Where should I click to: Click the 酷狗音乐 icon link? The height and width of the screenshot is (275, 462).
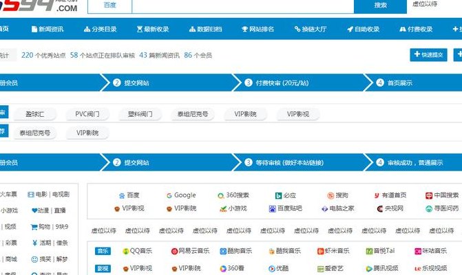pos(236,251)
